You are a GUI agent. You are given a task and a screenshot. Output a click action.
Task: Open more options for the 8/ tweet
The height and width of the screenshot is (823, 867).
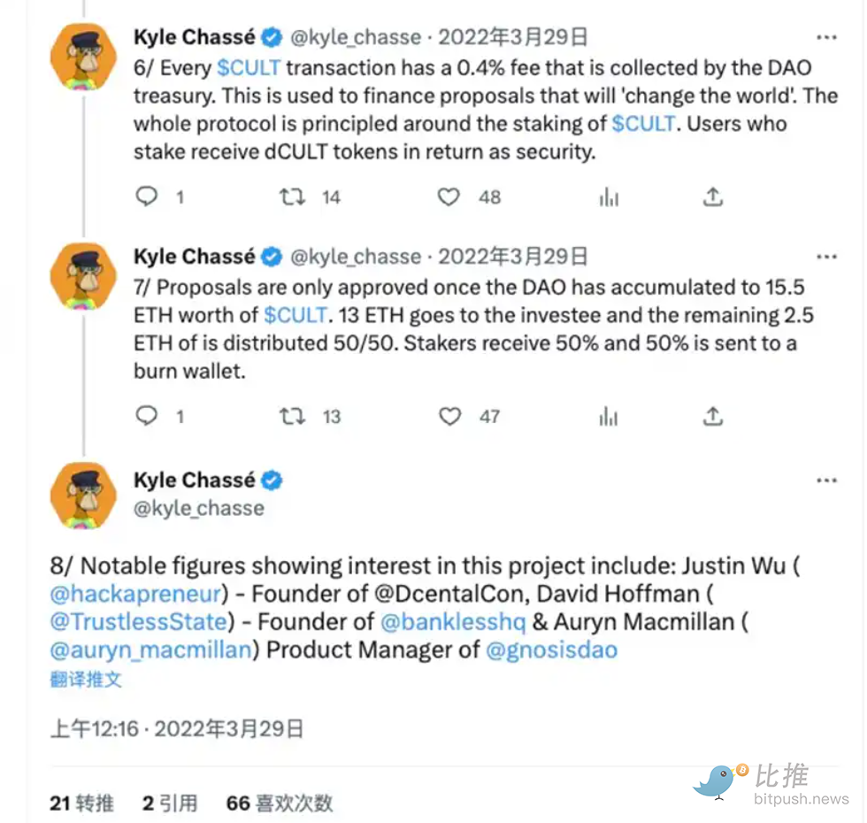point(826,480)
